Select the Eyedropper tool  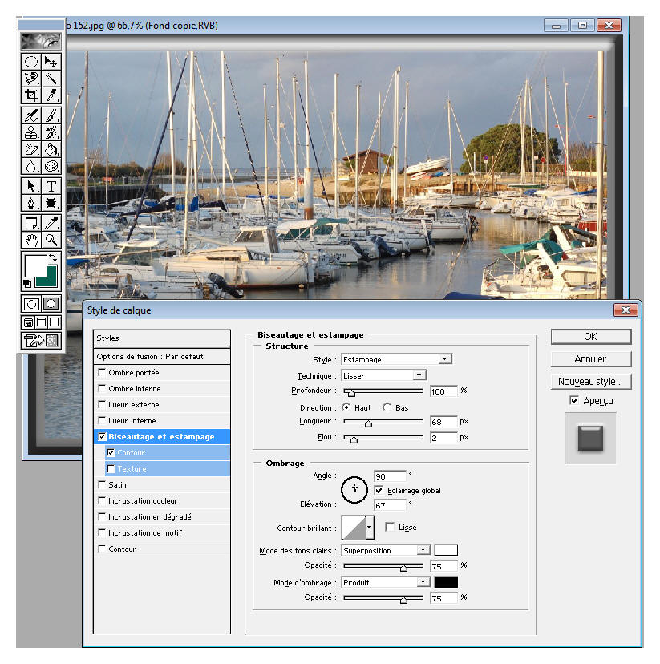[x=51, y=223]
